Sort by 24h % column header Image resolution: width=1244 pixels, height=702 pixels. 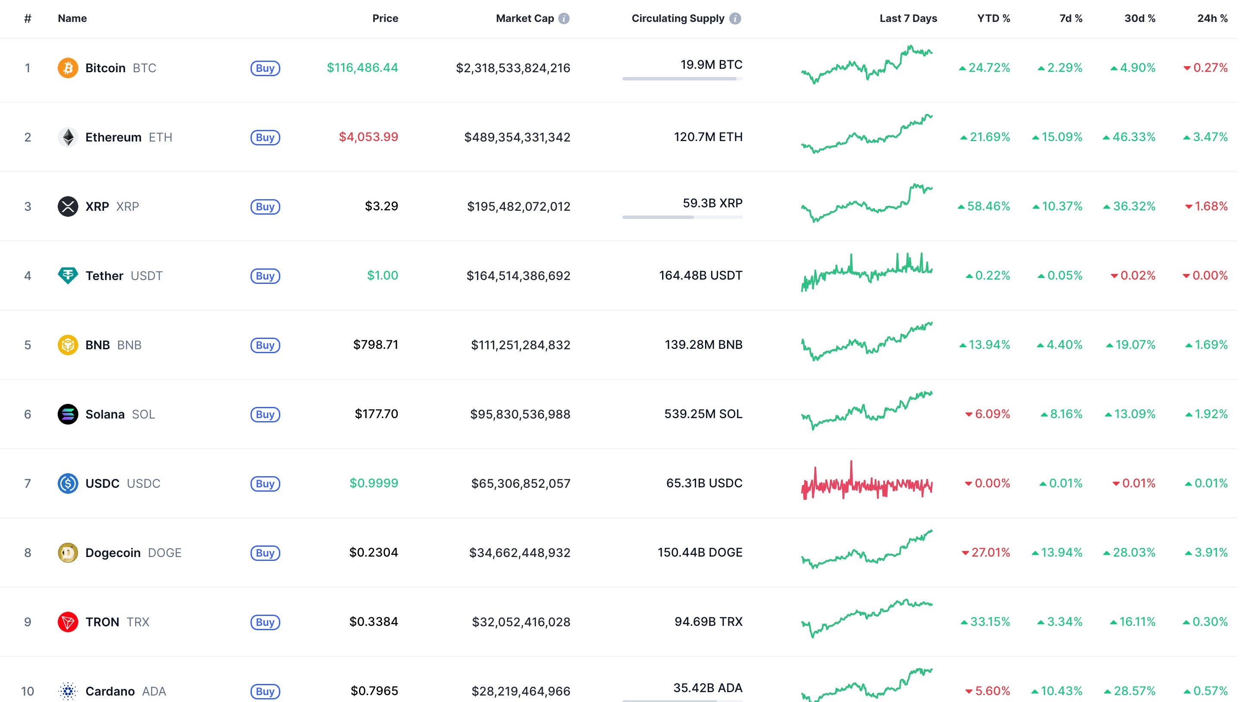click(x=1212, y=18)
